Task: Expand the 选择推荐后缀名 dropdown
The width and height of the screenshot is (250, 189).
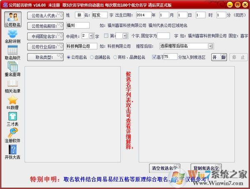Action: (x=210, y=46)
